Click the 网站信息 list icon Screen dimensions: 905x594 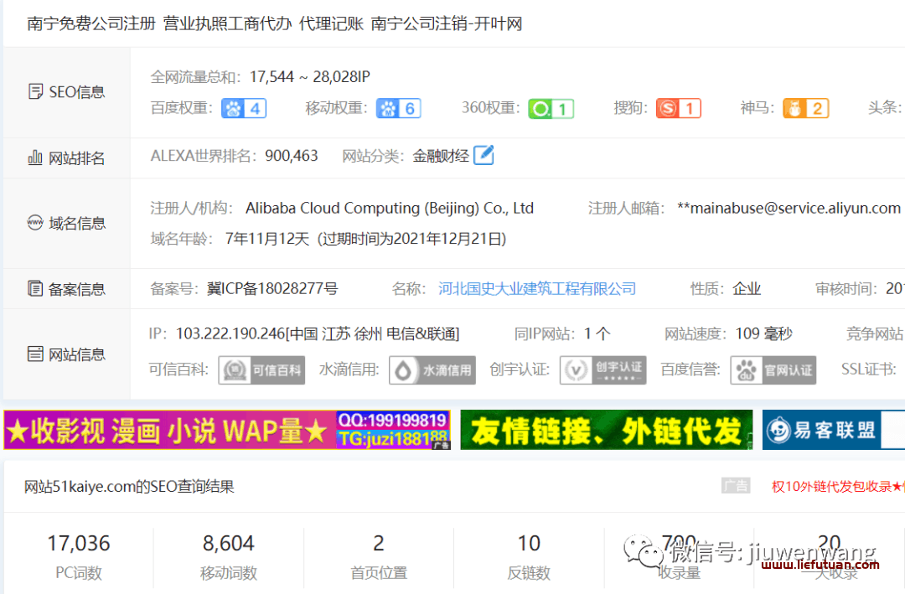pyautogui.click(x=35, y=354)
